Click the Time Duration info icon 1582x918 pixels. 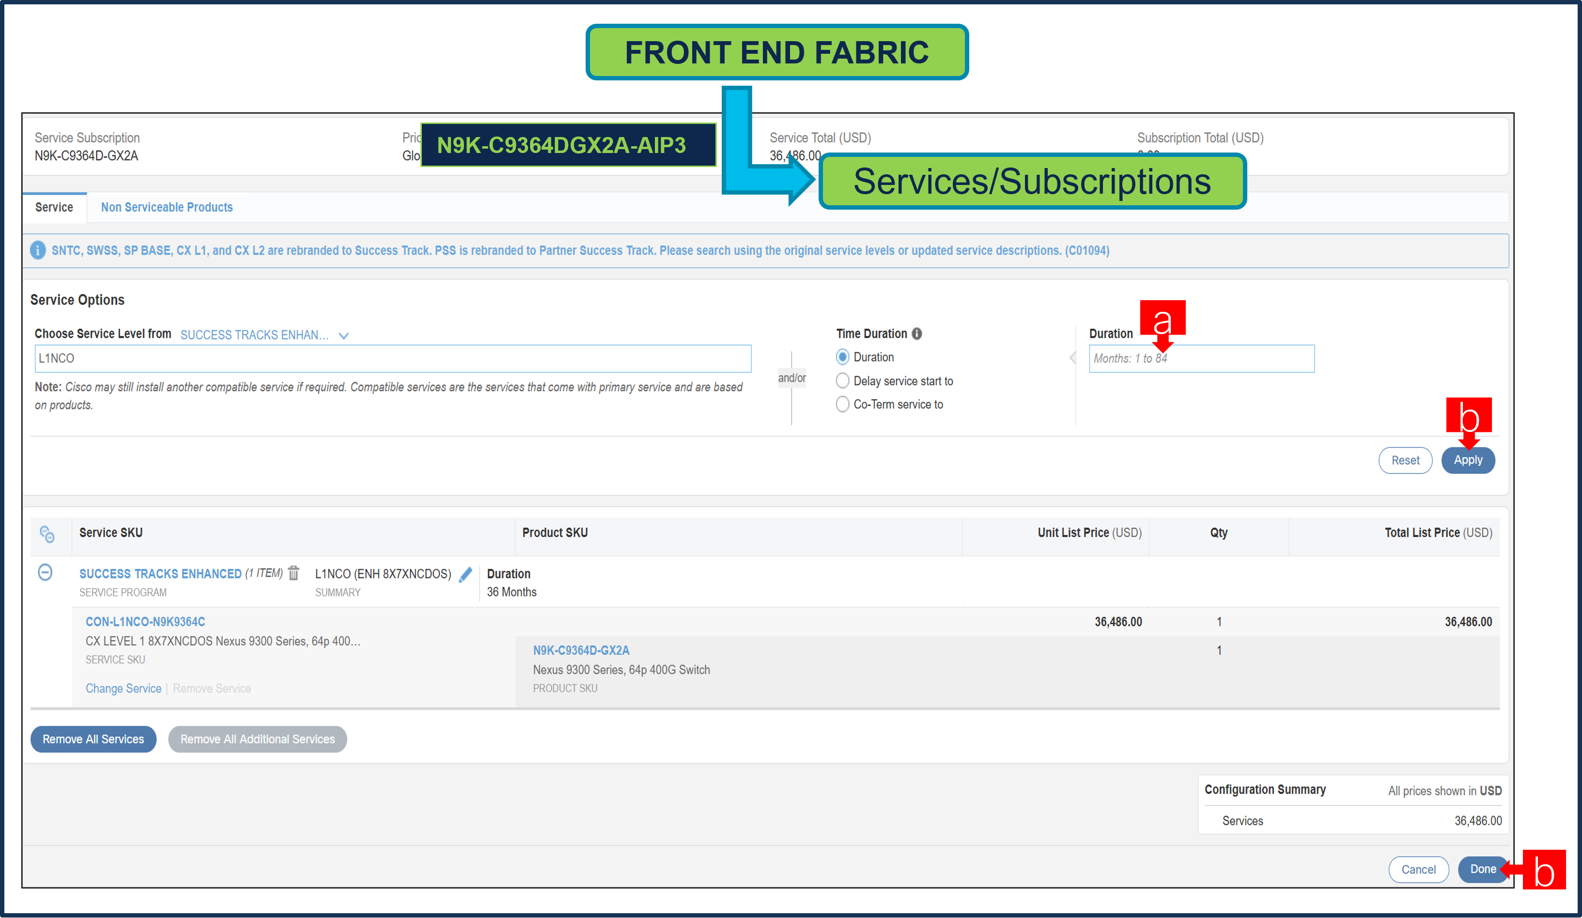[x=916, y=334]
